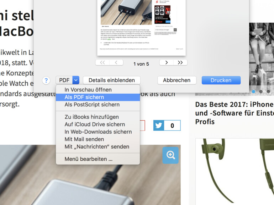The image size is (274, 205).
Task: Go to previous preview page
Action: click(x=116, y=62)
